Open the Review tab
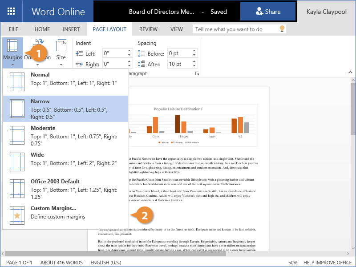This screenshot has height=267, width=356. tap(148, 29)
